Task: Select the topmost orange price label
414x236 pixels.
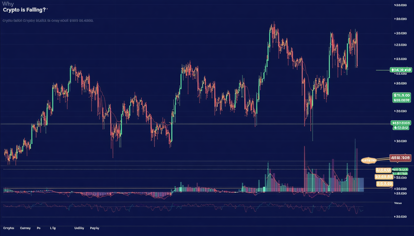Action: [383, 170]
